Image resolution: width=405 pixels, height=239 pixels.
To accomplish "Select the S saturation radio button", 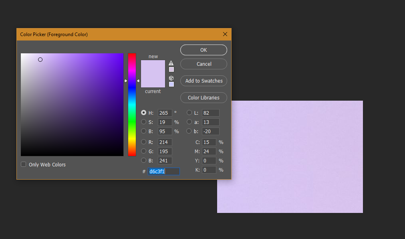I will pos(143,122).
